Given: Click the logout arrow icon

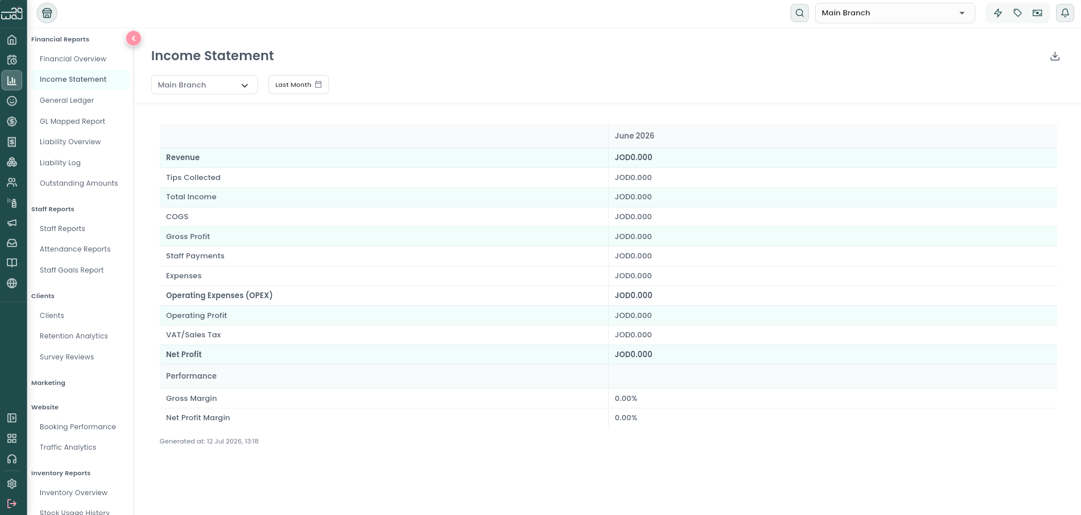Looking at the screenshot, I should [12, 504].
